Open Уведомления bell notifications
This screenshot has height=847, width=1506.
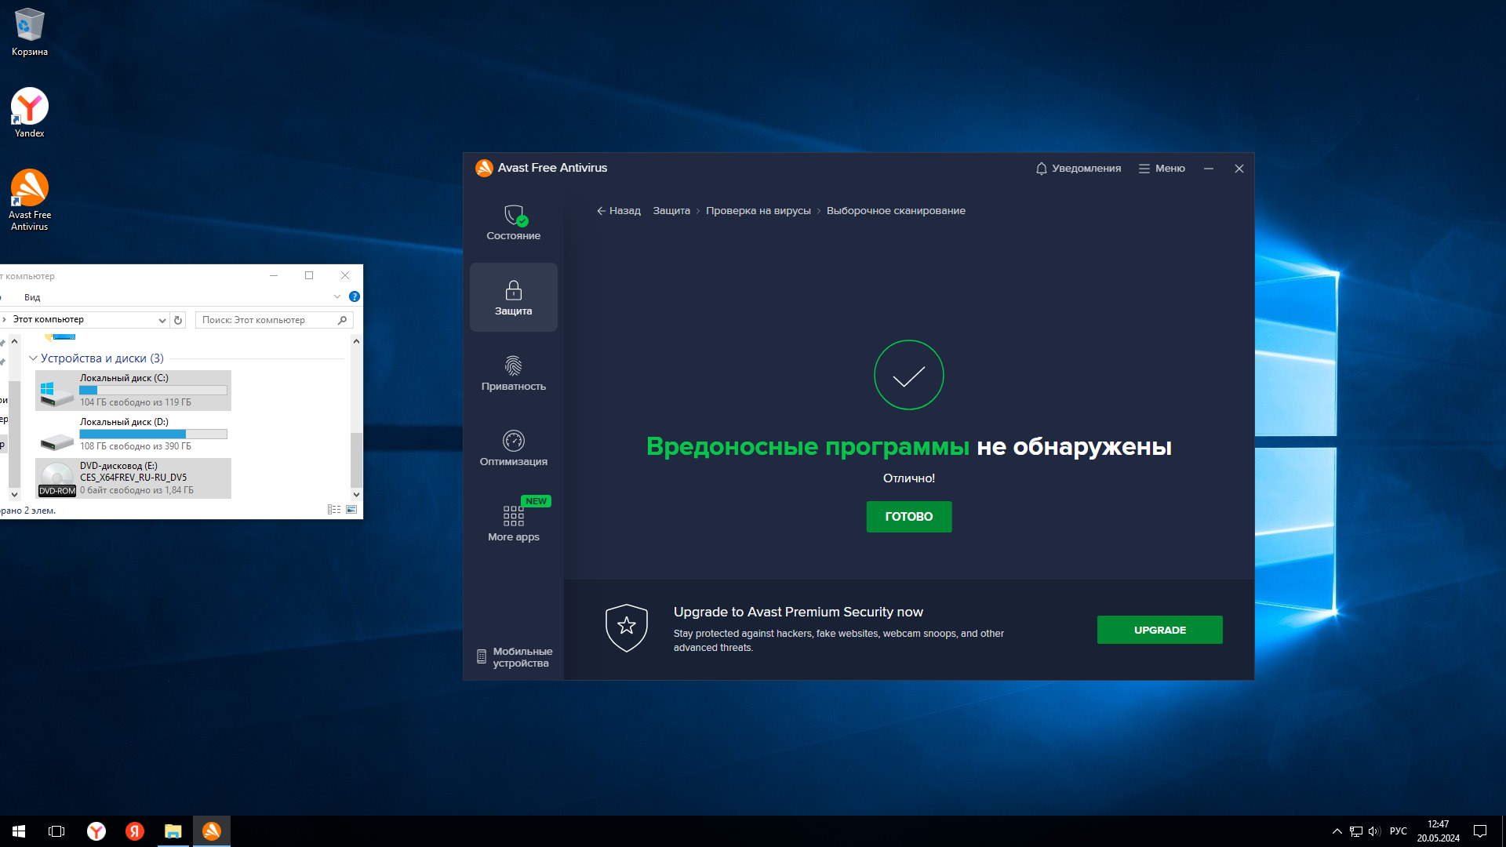pyautogui.click(x=1078, y=169)
